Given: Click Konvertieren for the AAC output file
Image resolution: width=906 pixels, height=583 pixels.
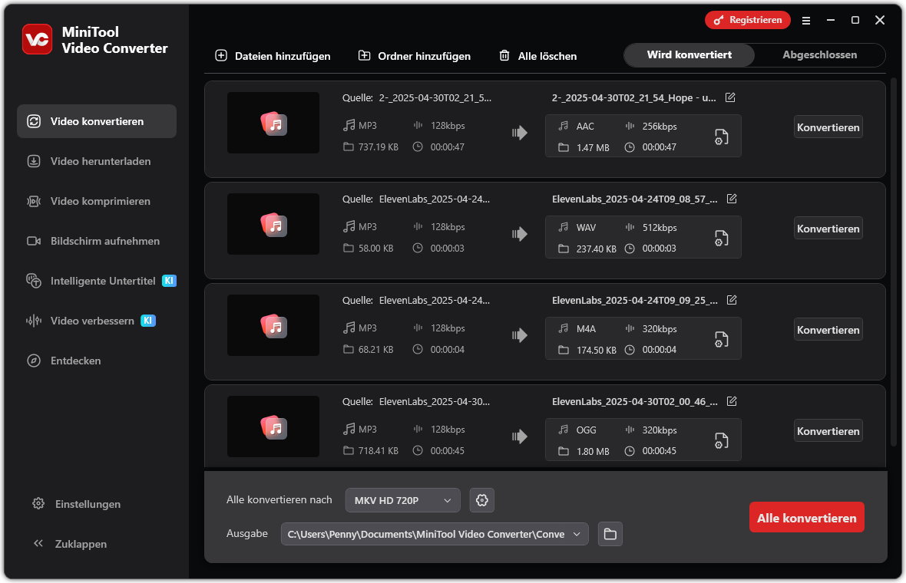Looking at the screenshot, I should (828, 127).
